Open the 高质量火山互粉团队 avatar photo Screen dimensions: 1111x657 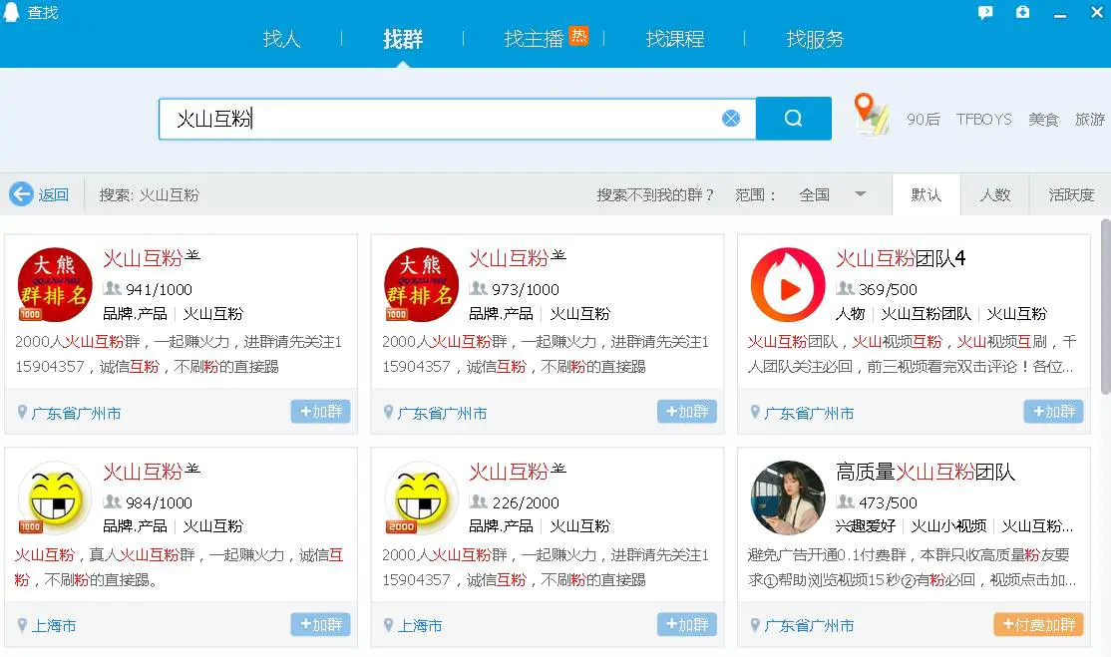point(788,497)
